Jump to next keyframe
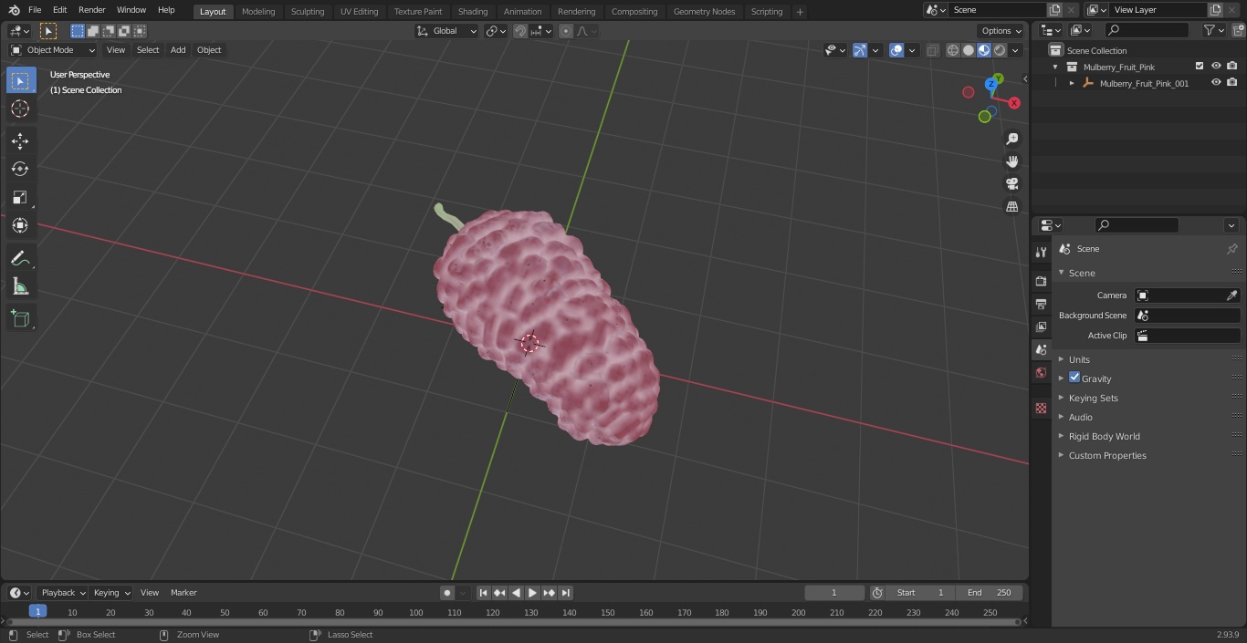Screen dimensions: 1247x643 point(549,593)
